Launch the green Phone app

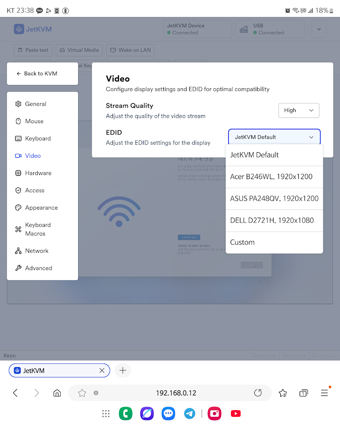[126, 413]
